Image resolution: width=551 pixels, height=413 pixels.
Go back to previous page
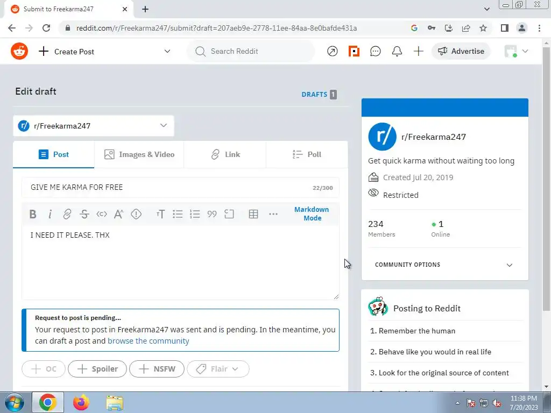pyautogui.click(x=12, y=28)
